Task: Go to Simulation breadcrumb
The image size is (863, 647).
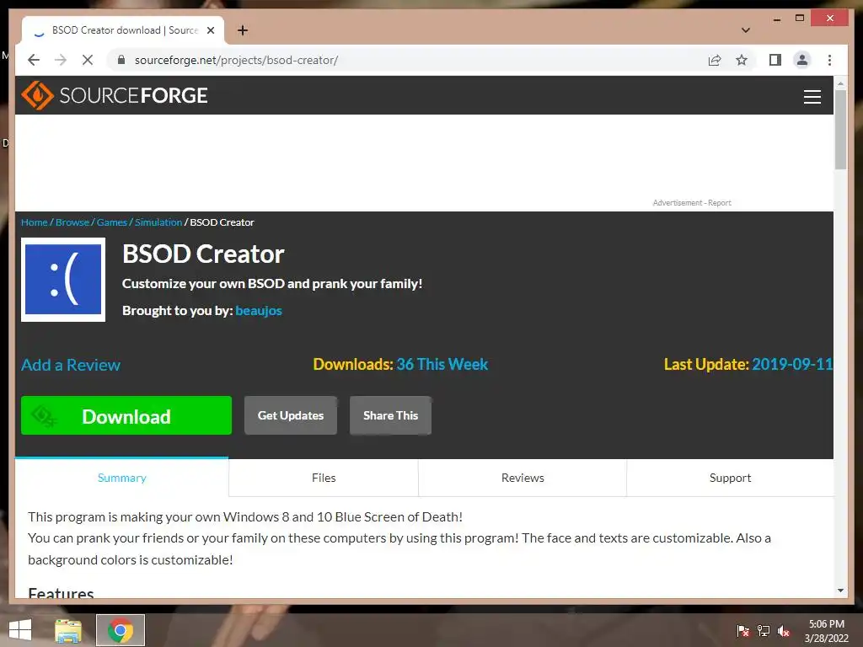Action: (x=158, y=222)
